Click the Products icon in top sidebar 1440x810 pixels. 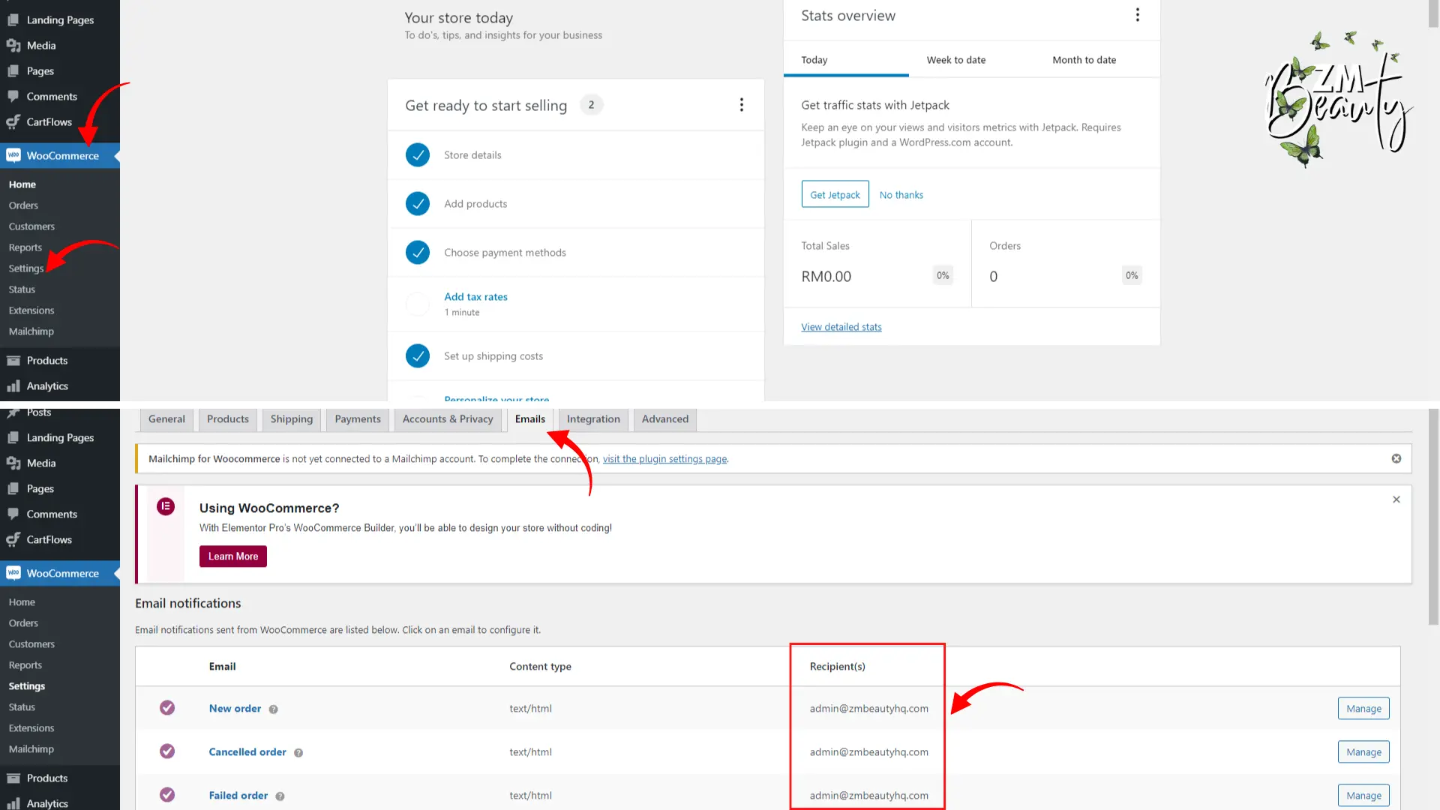pyautogui.click(x=13, y=361)
